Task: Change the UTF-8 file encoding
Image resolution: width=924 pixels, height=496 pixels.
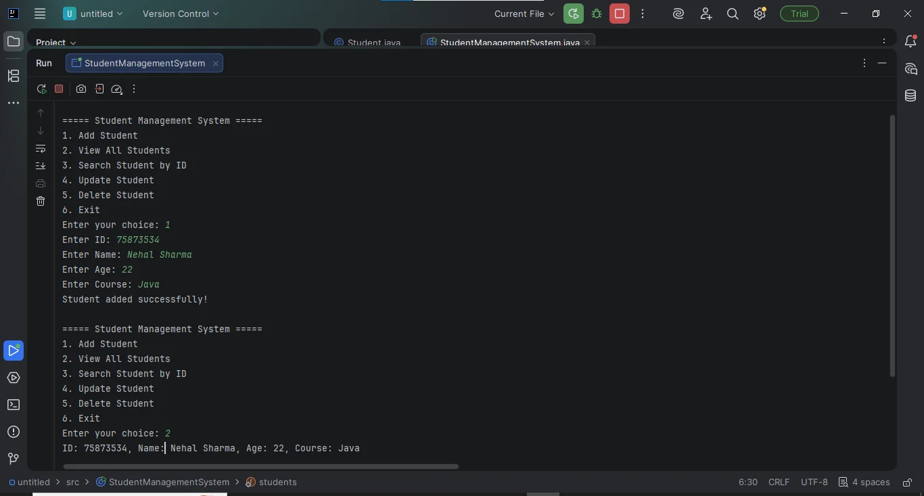Action: coord(814,482)
